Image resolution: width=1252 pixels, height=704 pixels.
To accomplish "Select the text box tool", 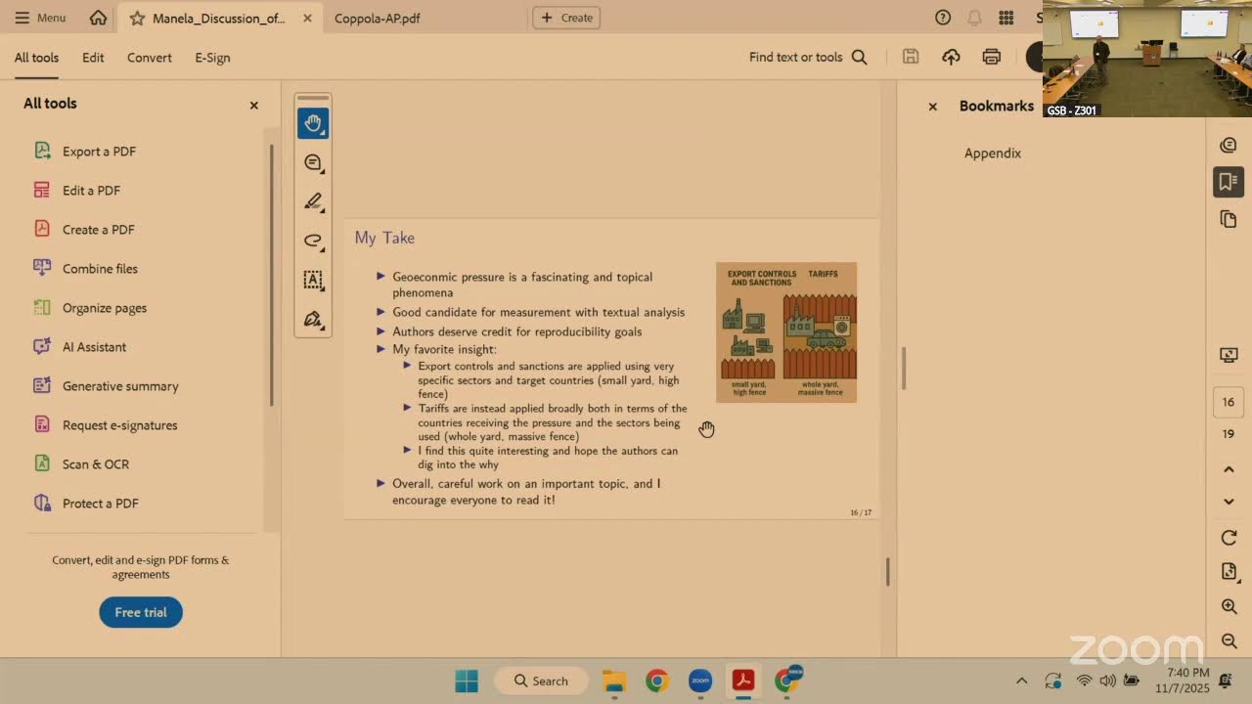I will [x=313, y=280].
